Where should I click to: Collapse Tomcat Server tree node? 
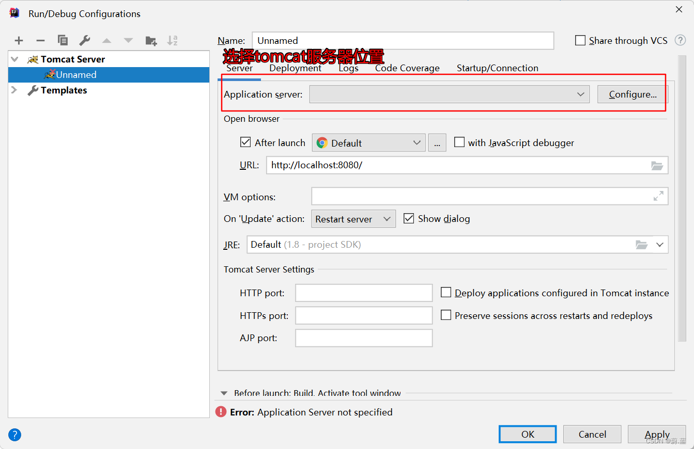[x=14, y=59]
